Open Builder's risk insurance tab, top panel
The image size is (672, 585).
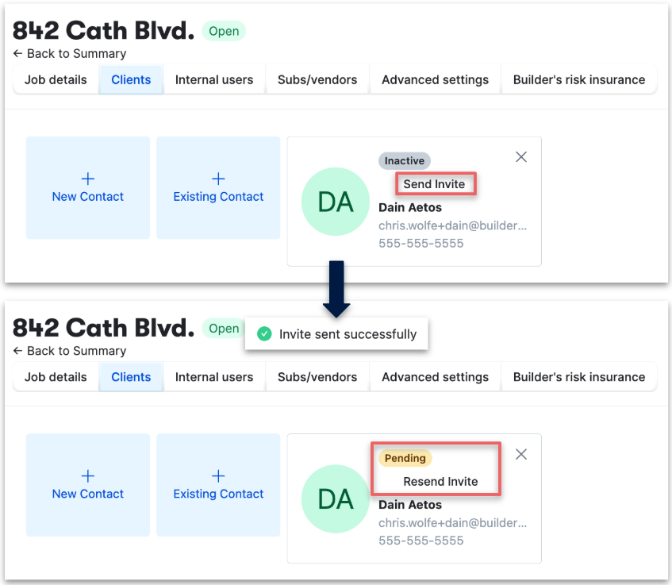(579, 79)
